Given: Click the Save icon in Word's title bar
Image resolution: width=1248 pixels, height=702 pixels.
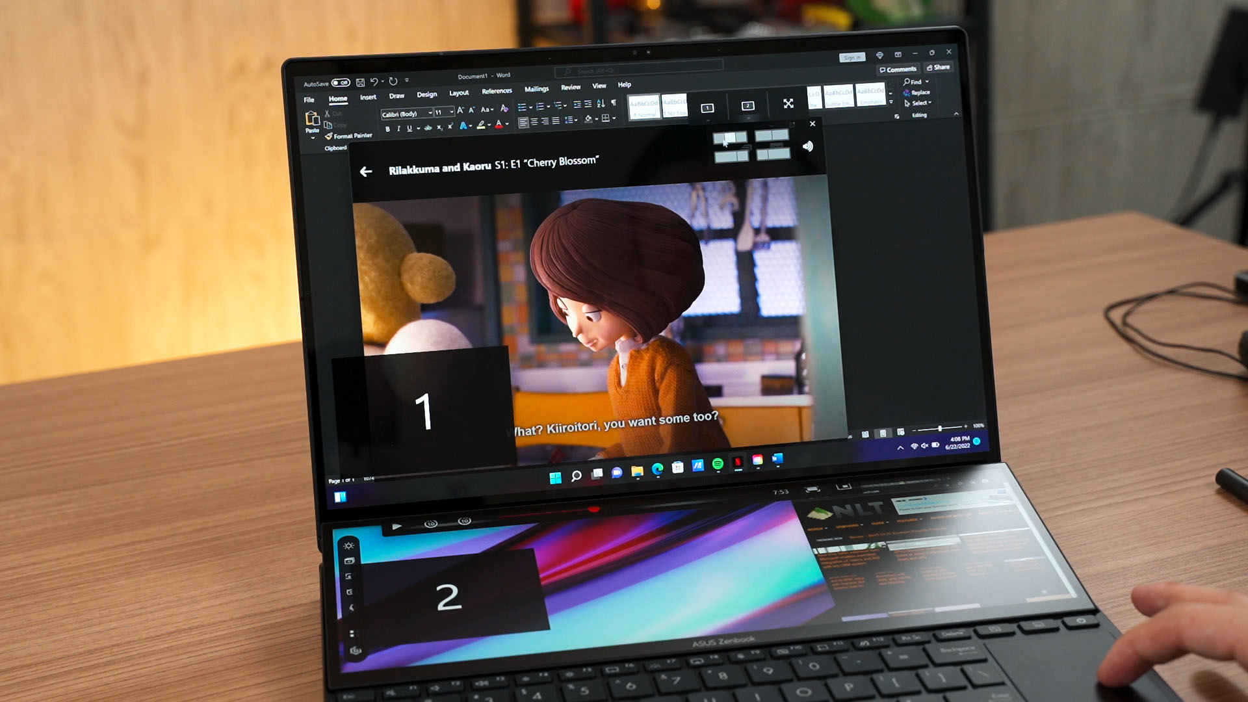Looking at the screenshot, I should tap(360, 82).
